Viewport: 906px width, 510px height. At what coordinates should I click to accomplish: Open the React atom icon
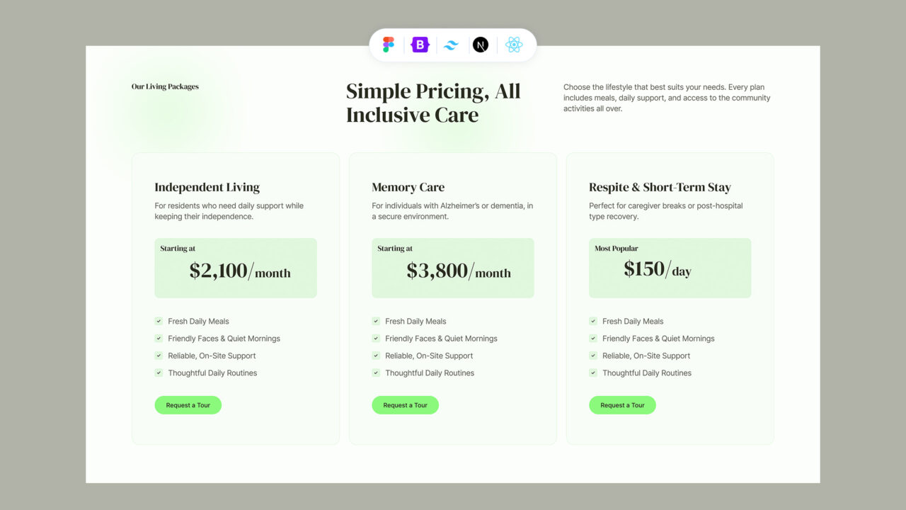click(x=514, y=45)
